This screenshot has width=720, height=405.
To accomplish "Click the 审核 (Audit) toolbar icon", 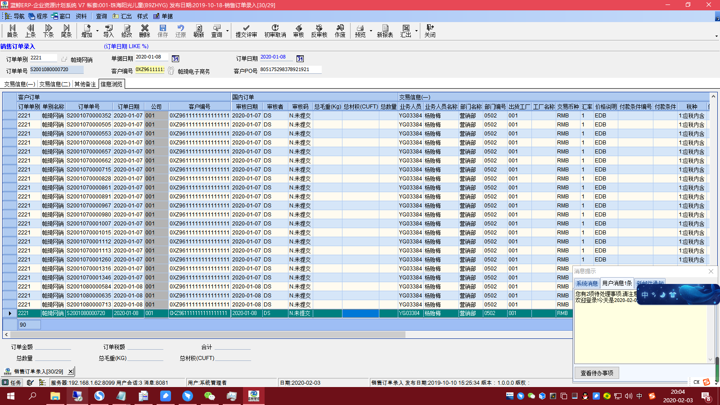I will coord(298,31).
